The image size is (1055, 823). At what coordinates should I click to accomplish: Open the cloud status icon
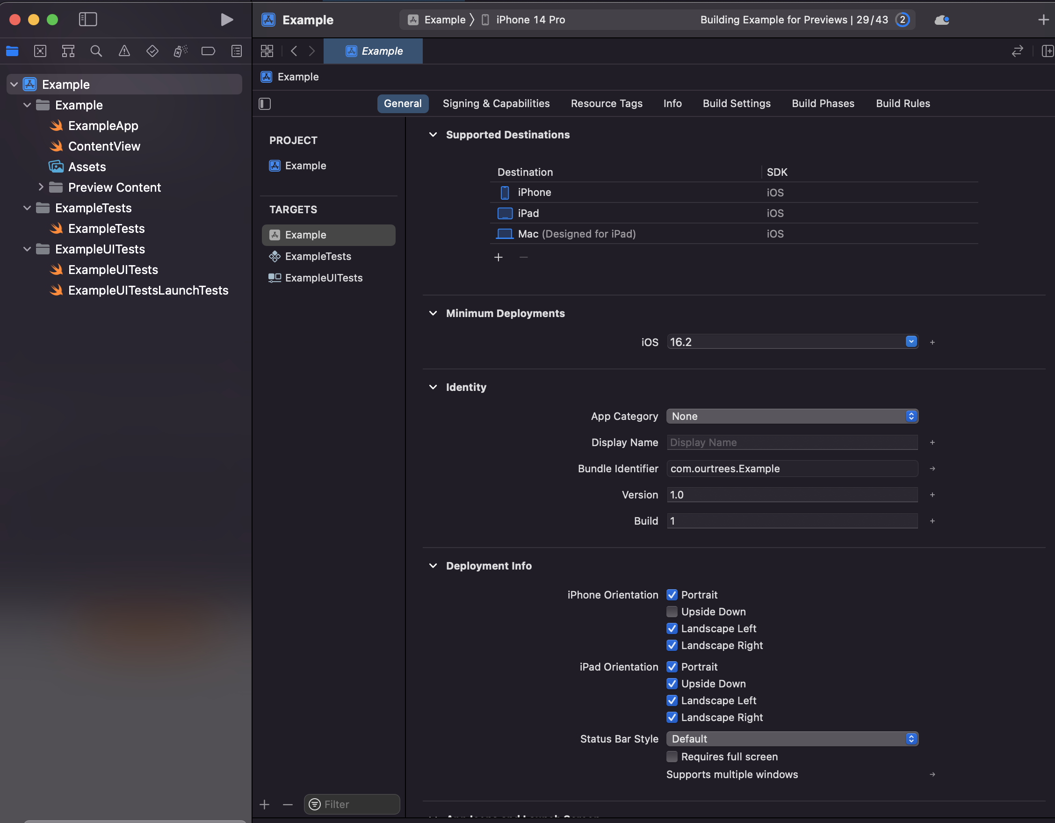click(x=941, y=20)
